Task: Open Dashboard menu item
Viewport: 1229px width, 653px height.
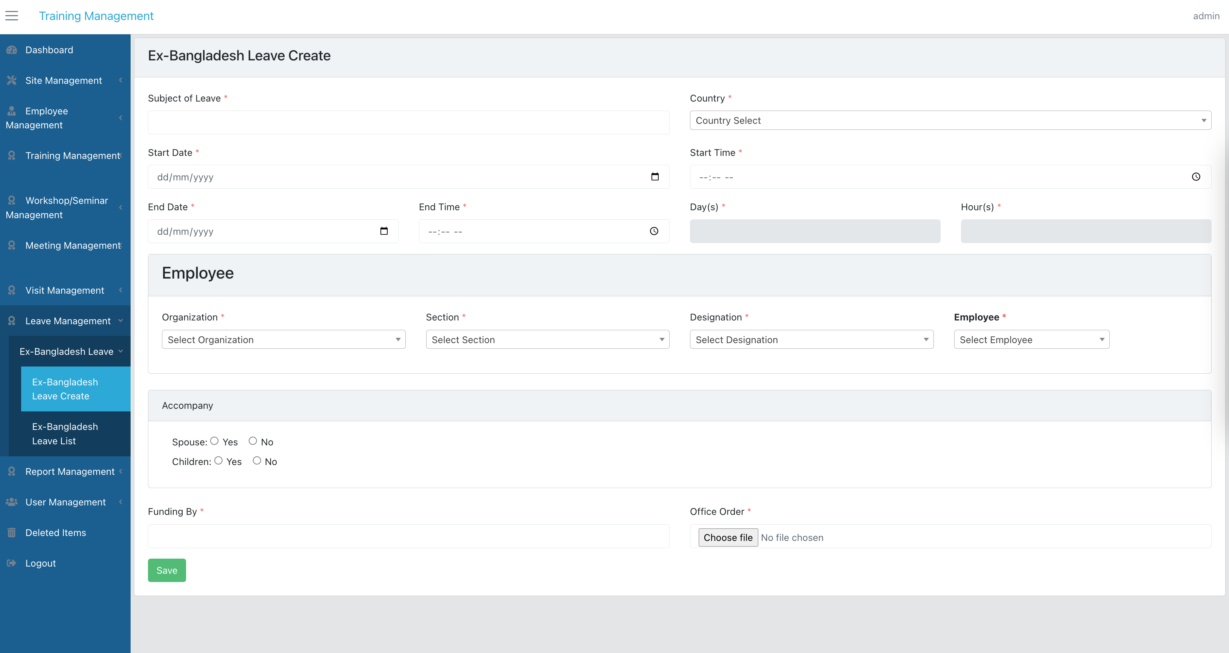Action: (x=65, y=49)
